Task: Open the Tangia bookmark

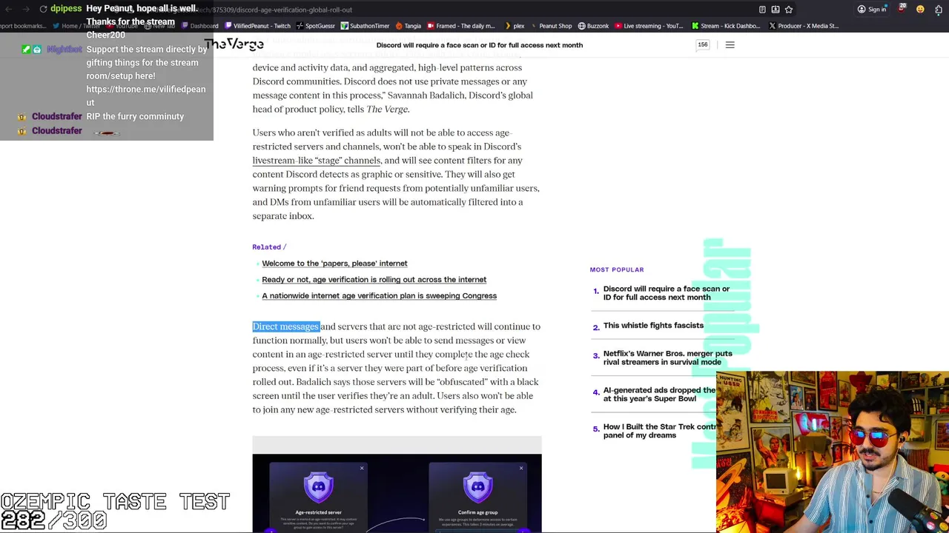Action: tap(408, 26)
